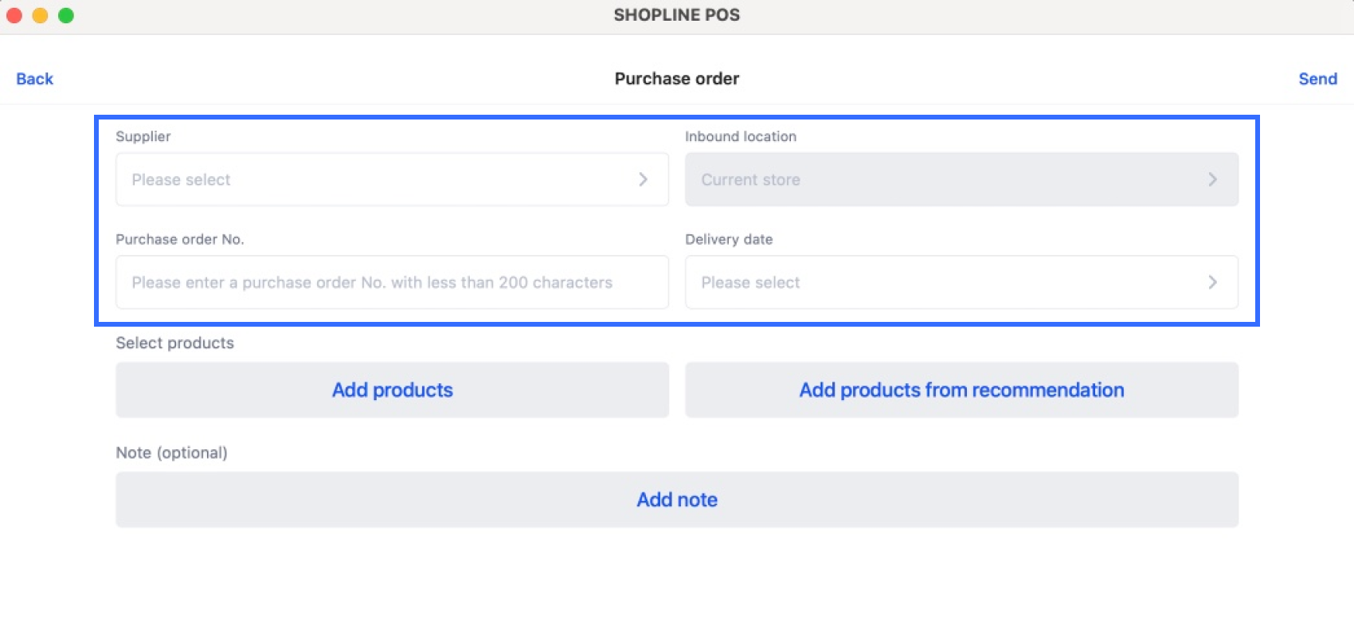
Task: Close the SHOPLINE POS window
Action: coord(14,15)
